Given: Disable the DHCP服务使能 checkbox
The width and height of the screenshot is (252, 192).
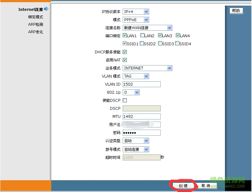Looking at the screenshot, I should click(124, 52).
